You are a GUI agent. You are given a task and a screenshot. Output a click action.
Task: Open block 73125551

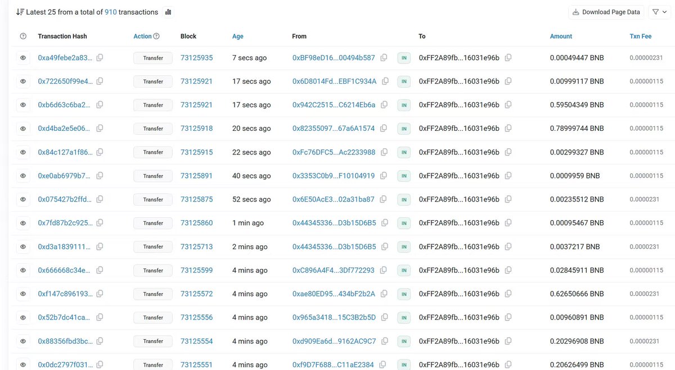pos(197,364)
